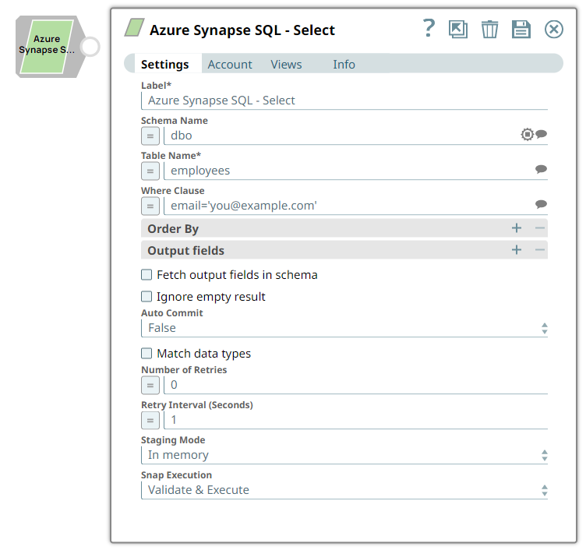This screenshot has height=550, width=586.
Task: Click Schema Name suggestion bubble icon
Action: point(541,134)
